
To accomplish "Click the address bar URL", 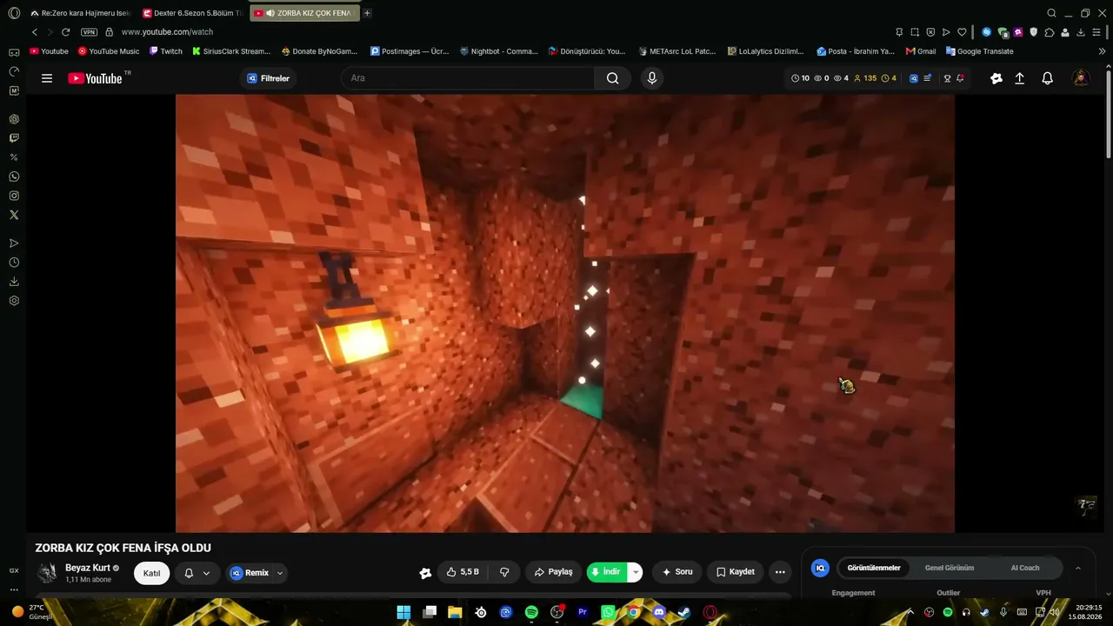I will pyautogui.click(x=167, y=32).
